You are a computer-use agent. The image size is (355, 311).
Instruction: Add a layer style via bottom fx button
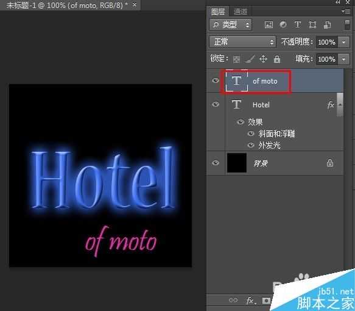(251, 301)
